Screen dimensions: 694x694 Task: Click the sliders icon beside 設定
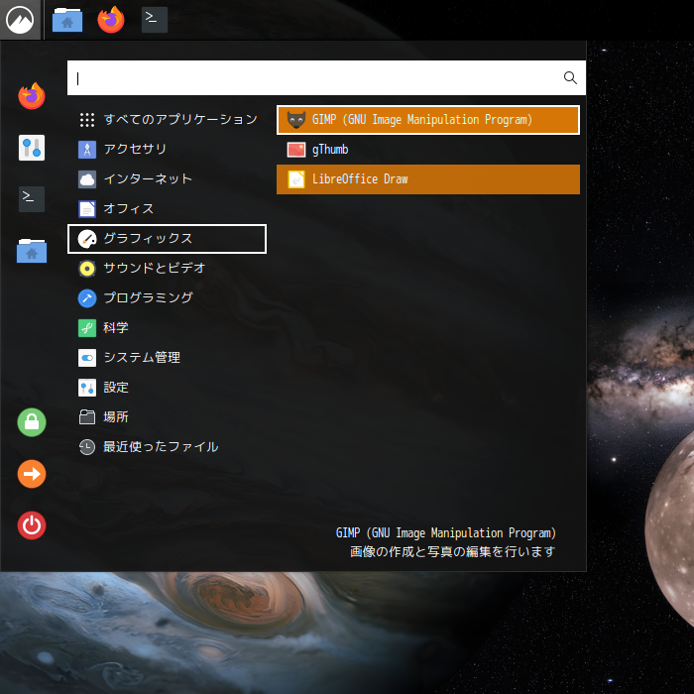pyautogui.click(x=87, y=388)
